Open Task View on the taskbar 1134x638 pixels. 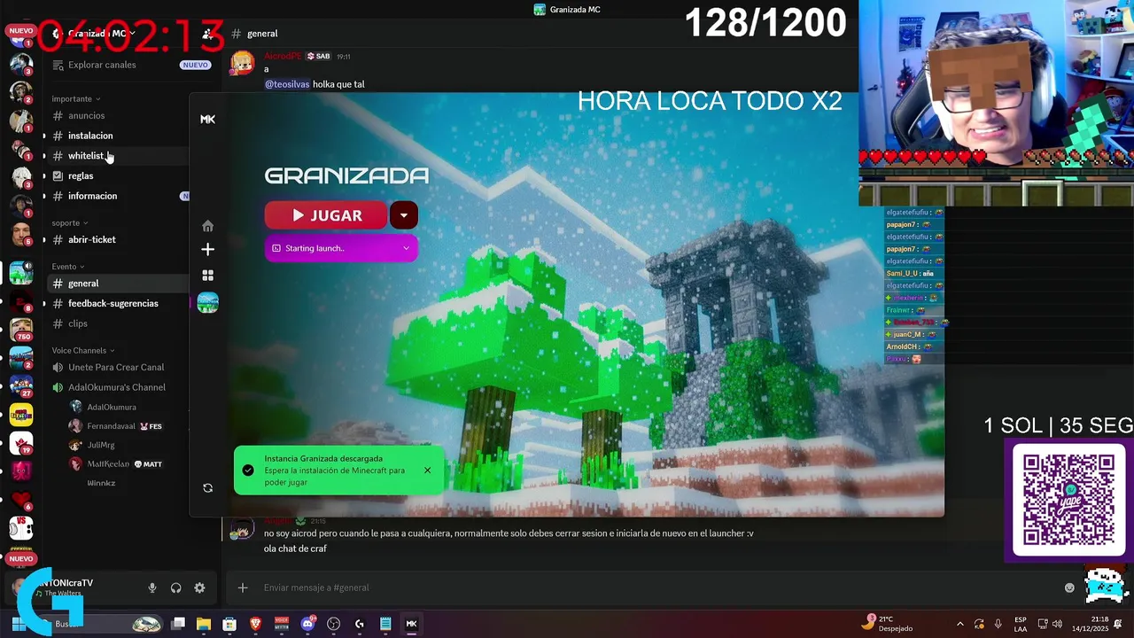[x=178, y=624]
